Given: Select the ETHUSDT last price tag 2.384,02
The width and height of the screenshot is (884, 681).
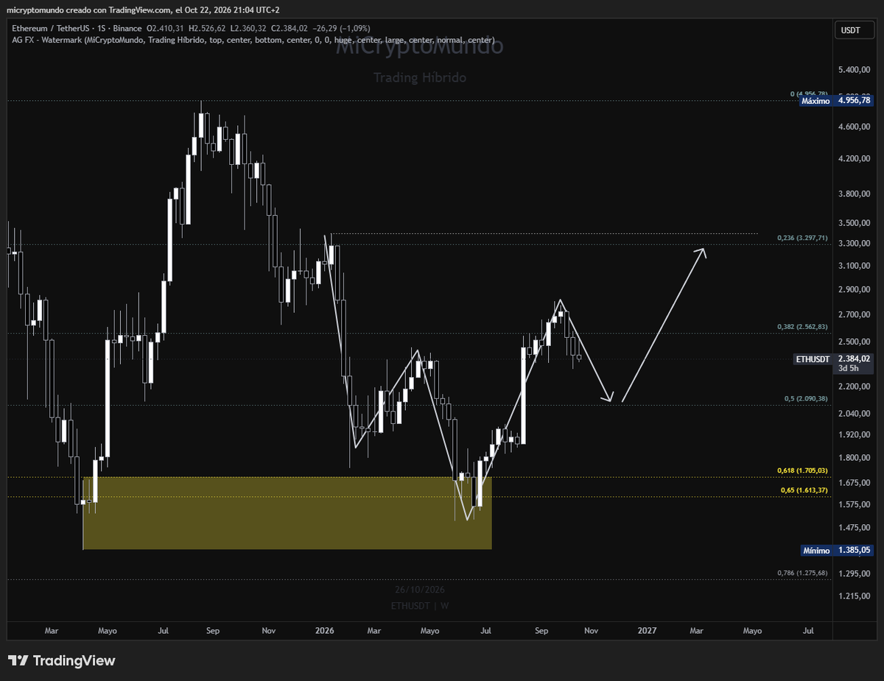Looking at the screenshot, I should pyautogui.click(x=834, y=359).
